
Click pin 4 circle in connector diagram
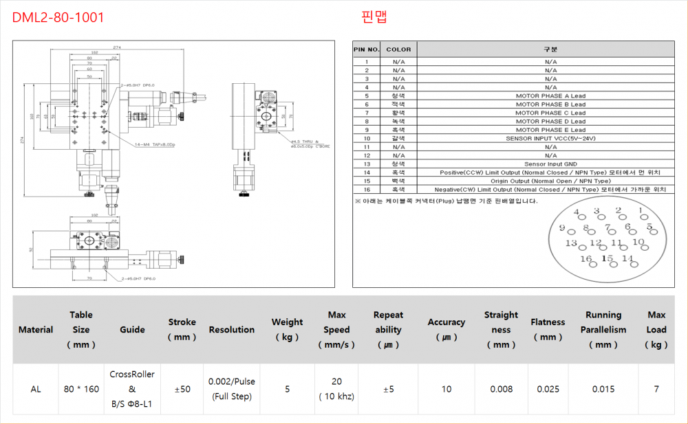[x=582, y=219]
